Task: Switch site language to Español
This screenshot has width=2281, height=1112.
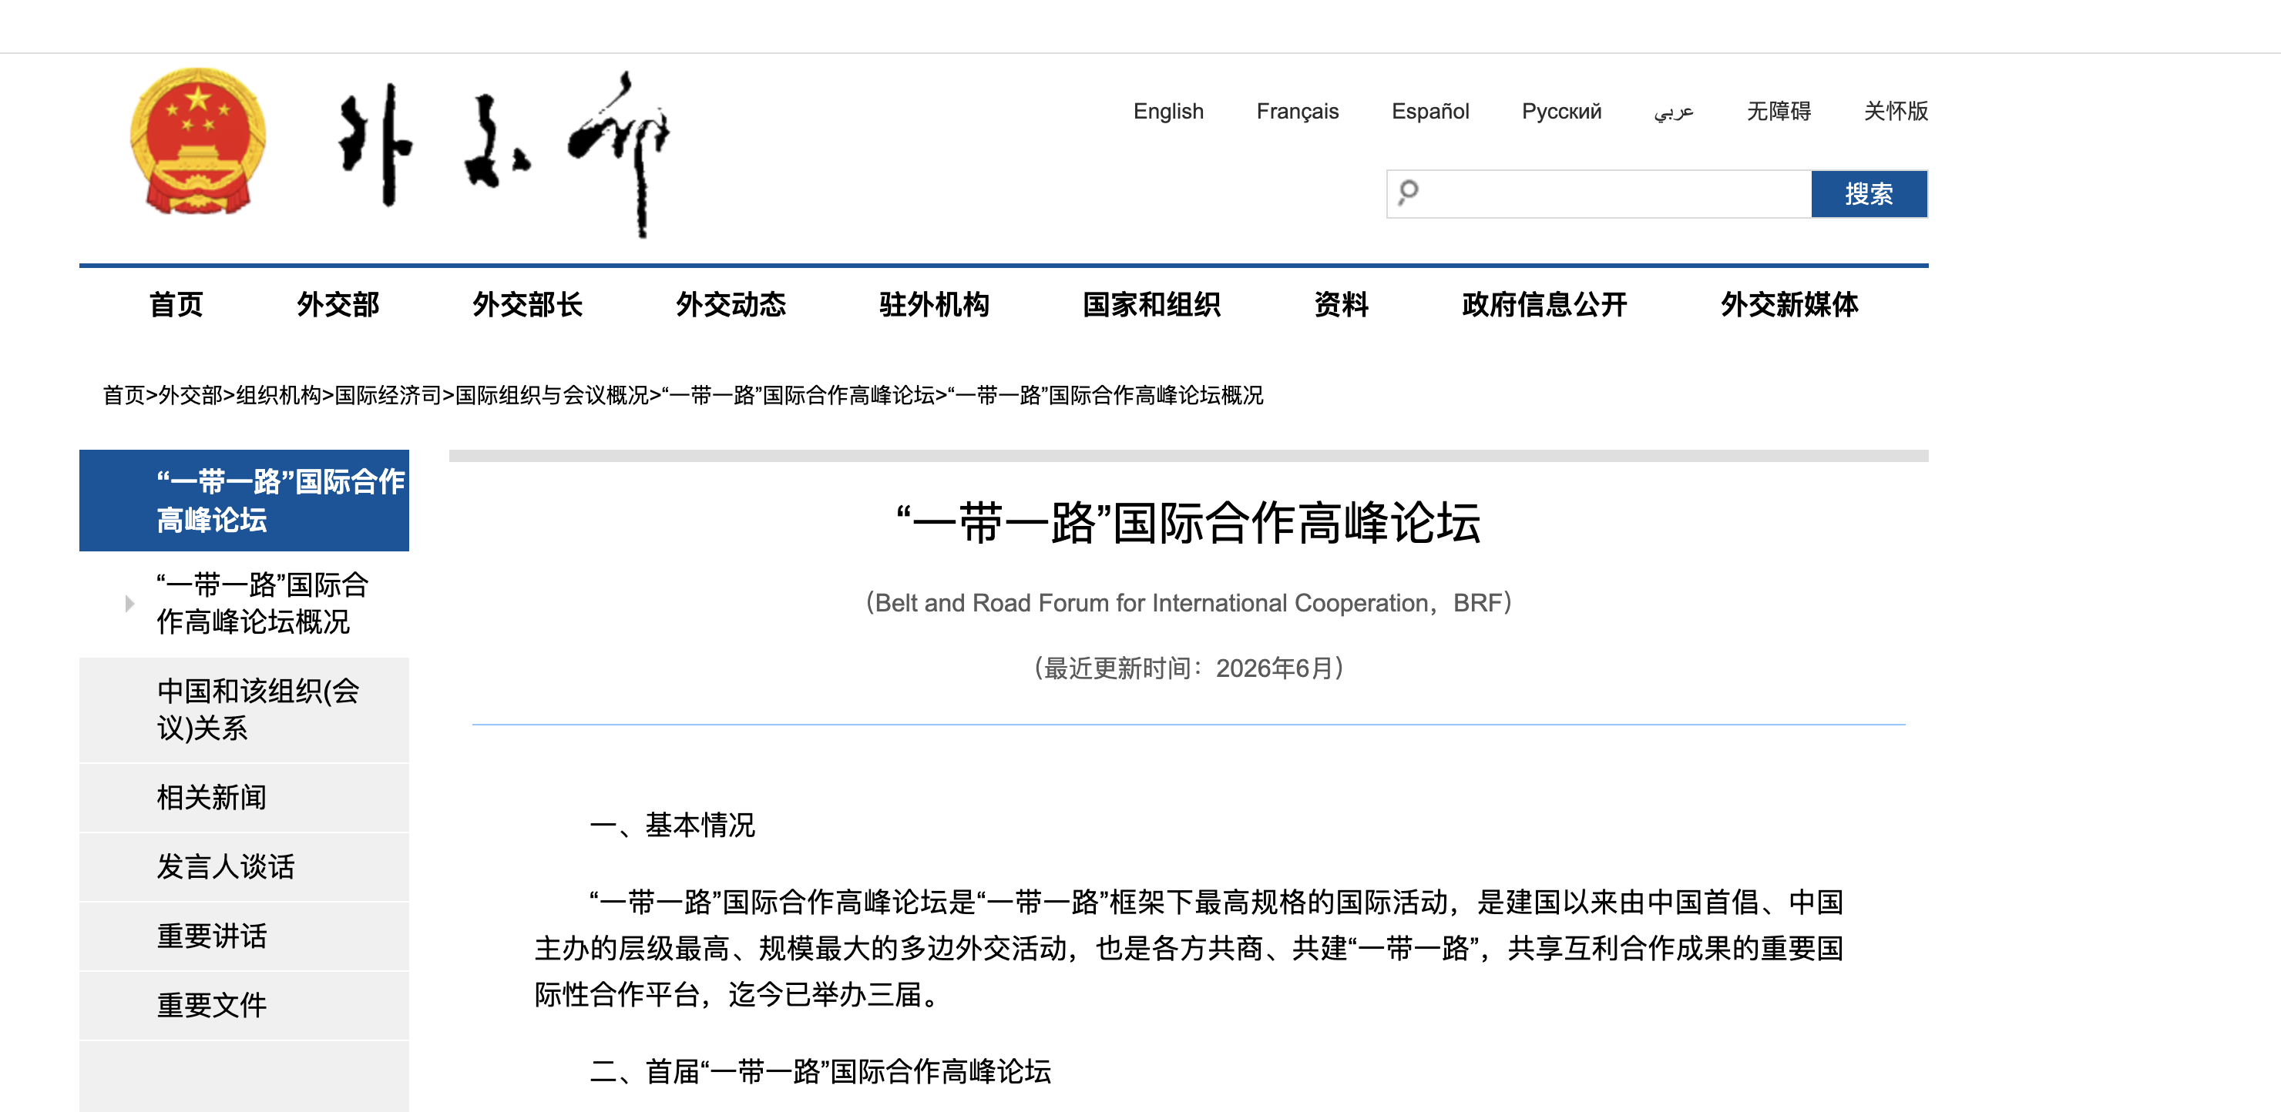Action: [x=1430, y=112]
